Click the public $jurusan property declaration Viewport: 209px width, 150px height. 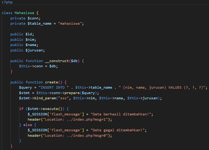click(x=28, y=50)
